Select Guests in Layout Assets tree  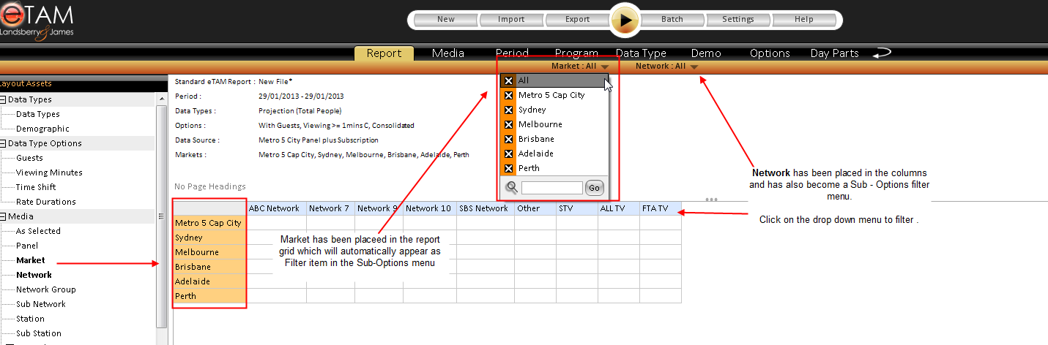pyautogui.click(x=29, y=158)
